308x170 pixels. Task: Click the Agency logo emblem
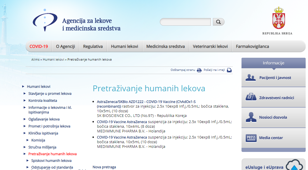coord(45,20)
